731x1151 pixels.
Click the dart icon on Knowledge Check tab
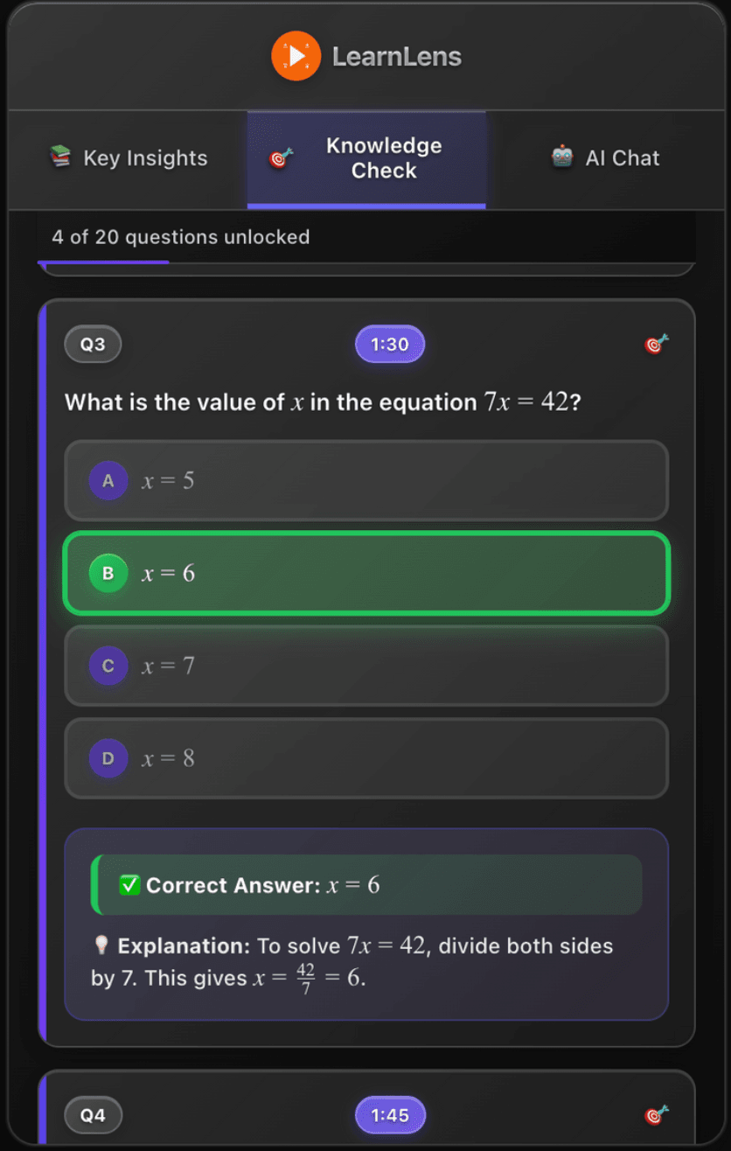[282, 157]
